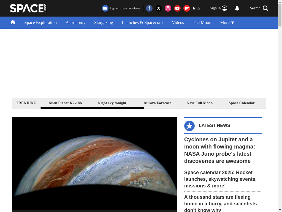The width and height of the screenshot is (282, 212).
Task: Open The Moon menu item
Action: 202,23
